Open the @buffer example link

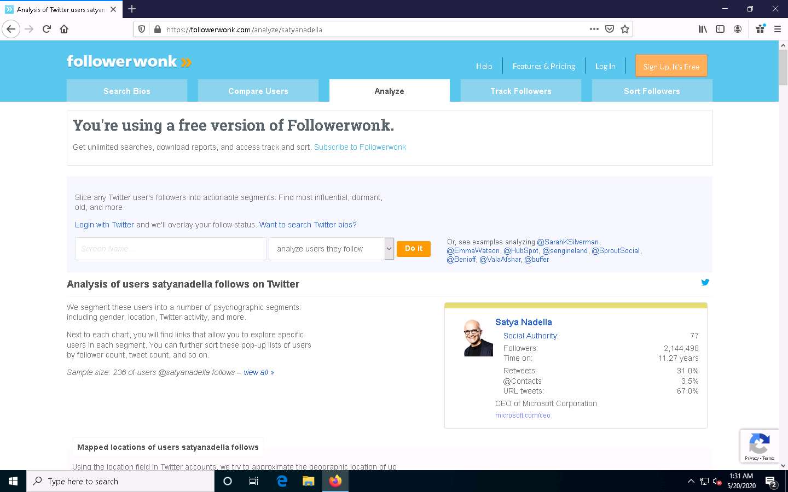pyautogui.click(x=537, y=259)
